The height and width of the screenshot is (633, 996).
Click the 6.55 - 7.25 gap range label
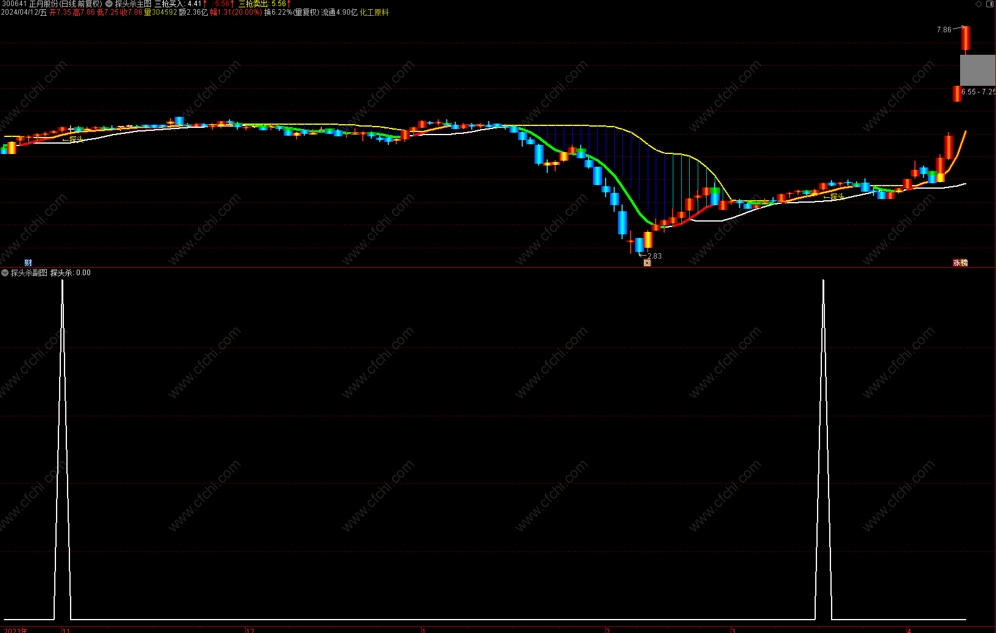(978, 92)
